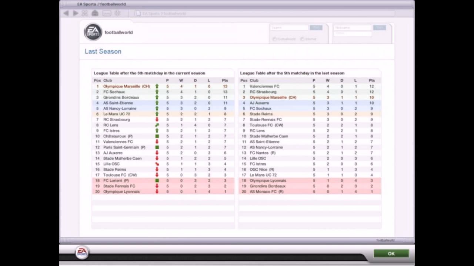This screenshot has width=474, height=266.
Task: Click the EA Sports footballworld logo
Action: [x=93, y=32]
